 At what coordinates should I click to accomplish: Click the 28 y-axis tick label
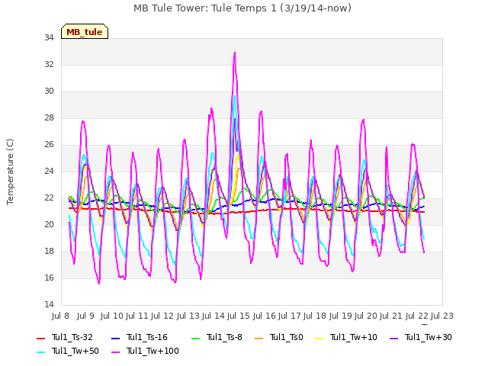click(x=49, y=118)
